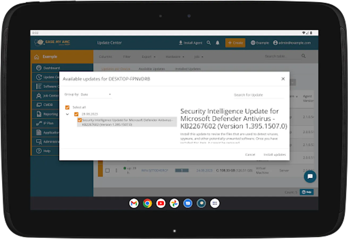Click the Columns toolbar item

106,57
